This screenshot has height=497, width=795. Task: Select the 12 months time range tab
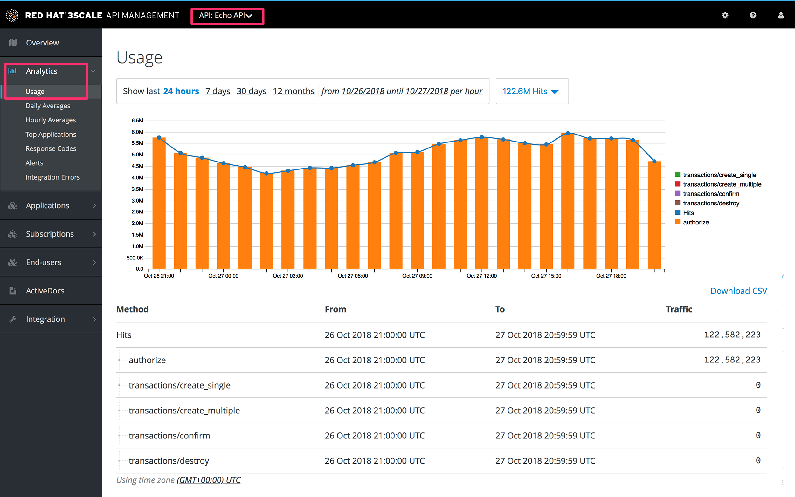point(293,92)
